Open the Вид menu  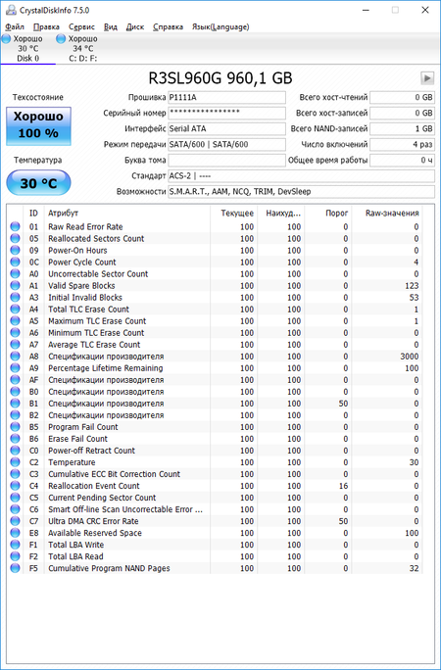(111, 26)
